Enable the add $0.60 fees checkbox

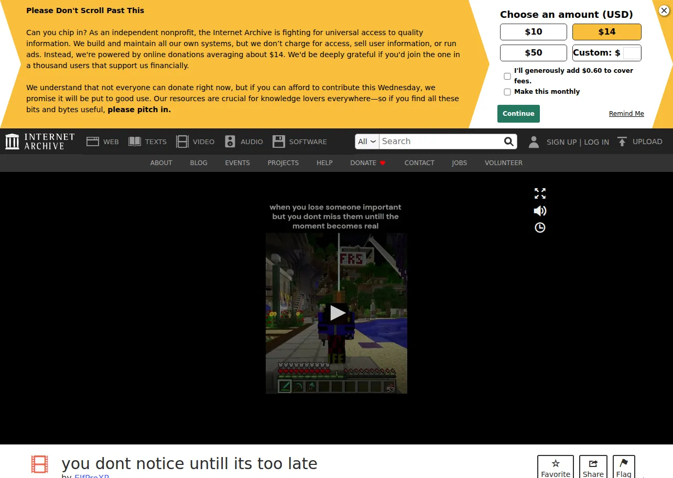click(x=507, y=76)
